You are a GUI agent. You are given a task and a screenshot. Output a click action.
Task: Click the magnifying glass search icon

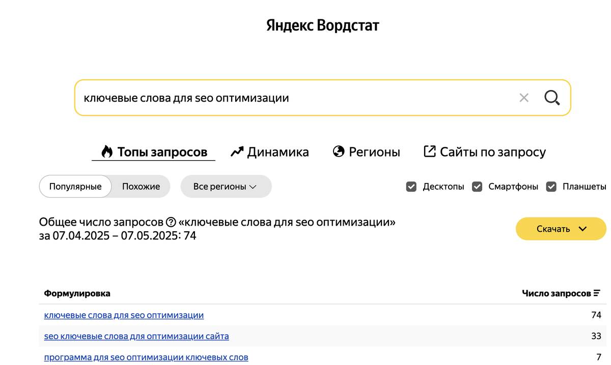pos(552,98)
